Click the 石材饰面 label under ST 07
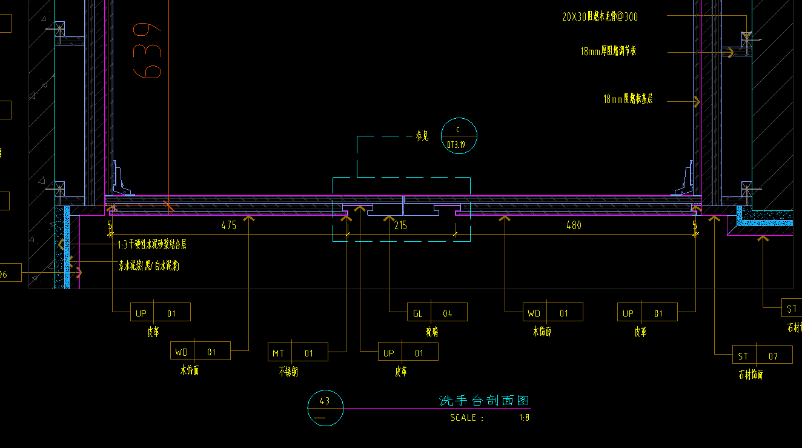Screen dimensions: 802x448 (751, 375)
